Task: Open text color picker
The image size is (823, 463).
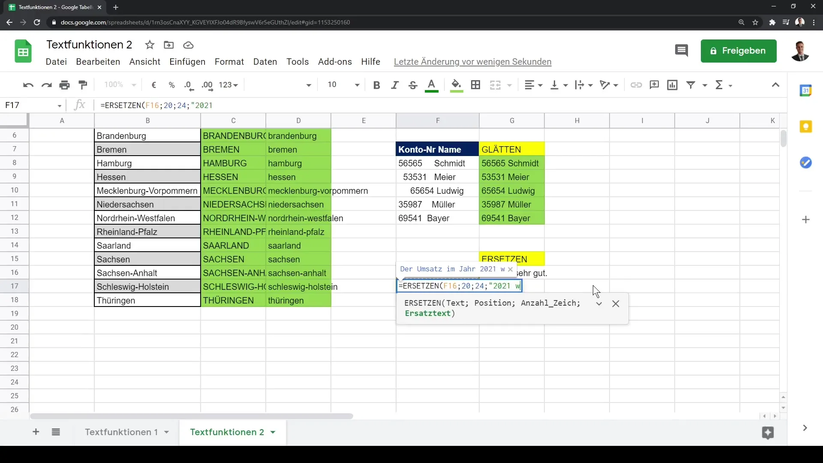Action: (x=432, y=85)
